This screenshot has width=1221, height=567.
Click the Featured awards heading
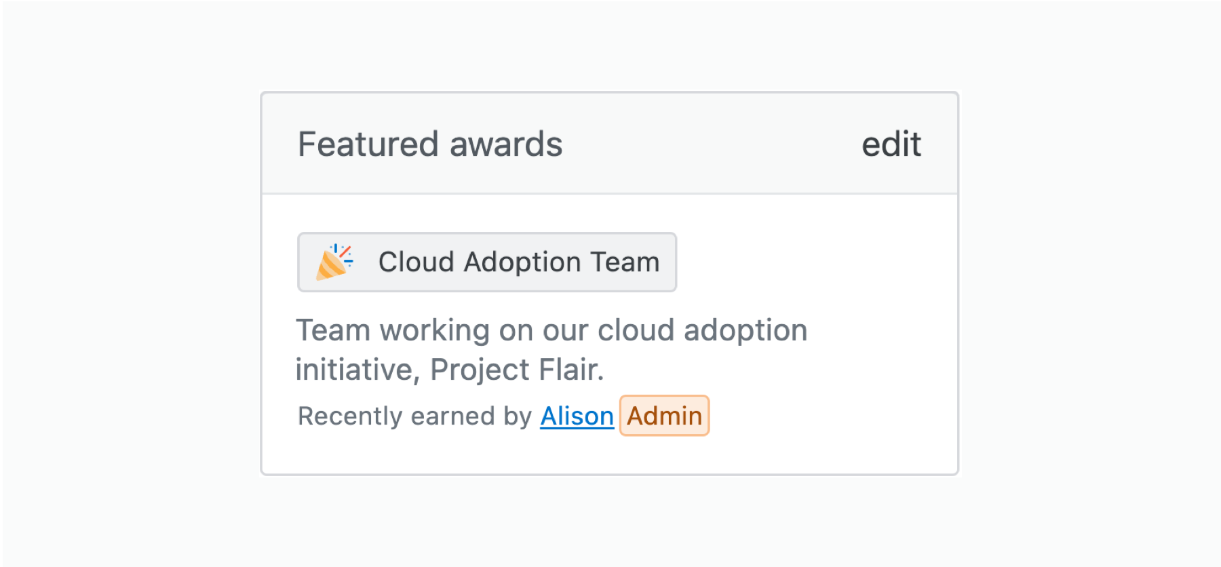(x=430, y=144)
